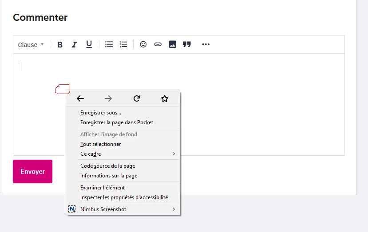Open the Clause paragraph style dropdown
This screenshot has height=232, width=368.
coord(31,44)
